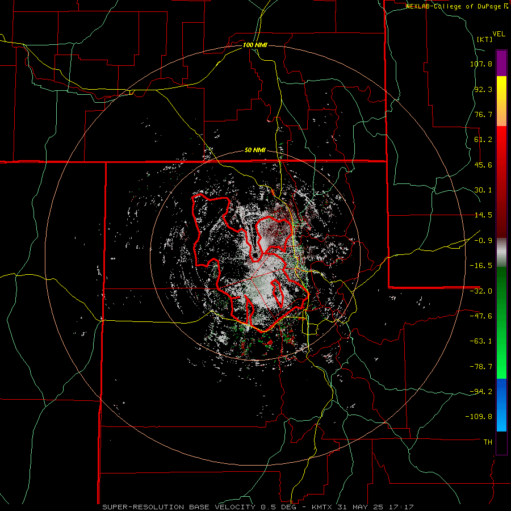Click the [KT] units label
511x511 pixels.
coord(484,39)
